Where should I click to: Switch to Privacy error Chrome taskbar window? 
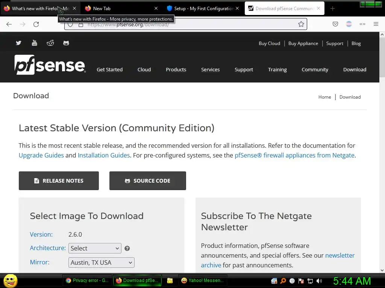point(87,280)
